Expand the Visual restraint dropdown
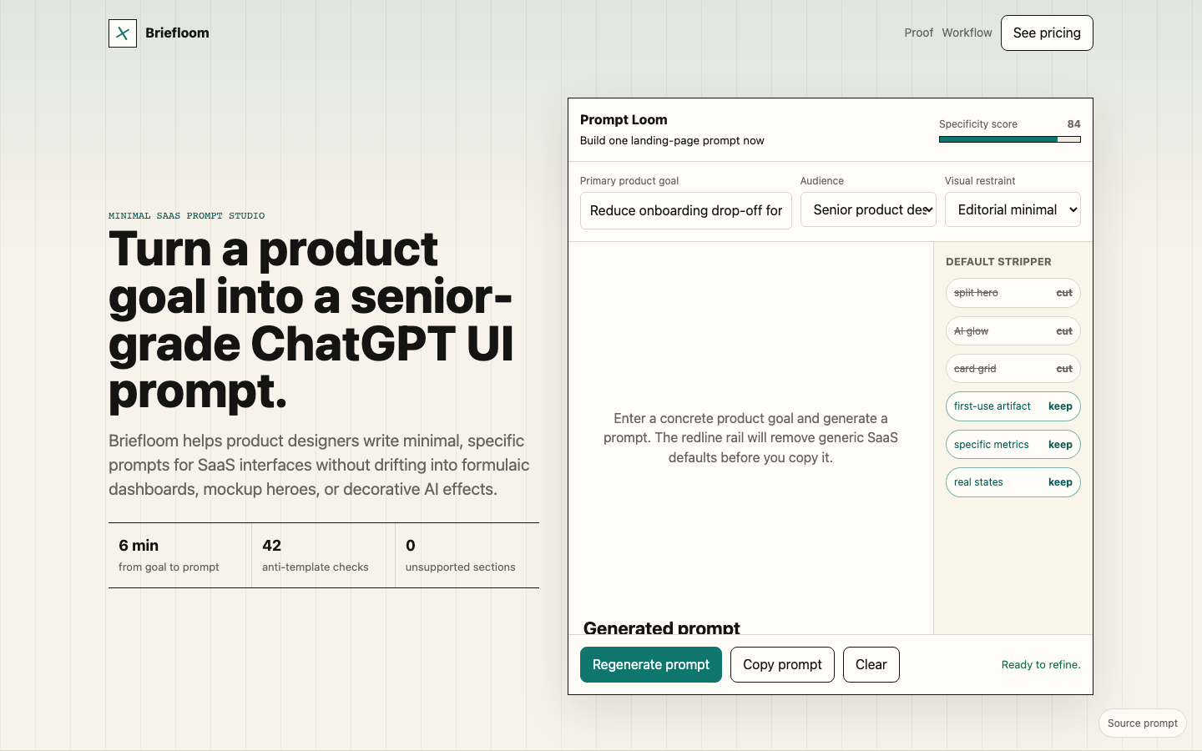 pyautogui.click(x=1013, y=209)
